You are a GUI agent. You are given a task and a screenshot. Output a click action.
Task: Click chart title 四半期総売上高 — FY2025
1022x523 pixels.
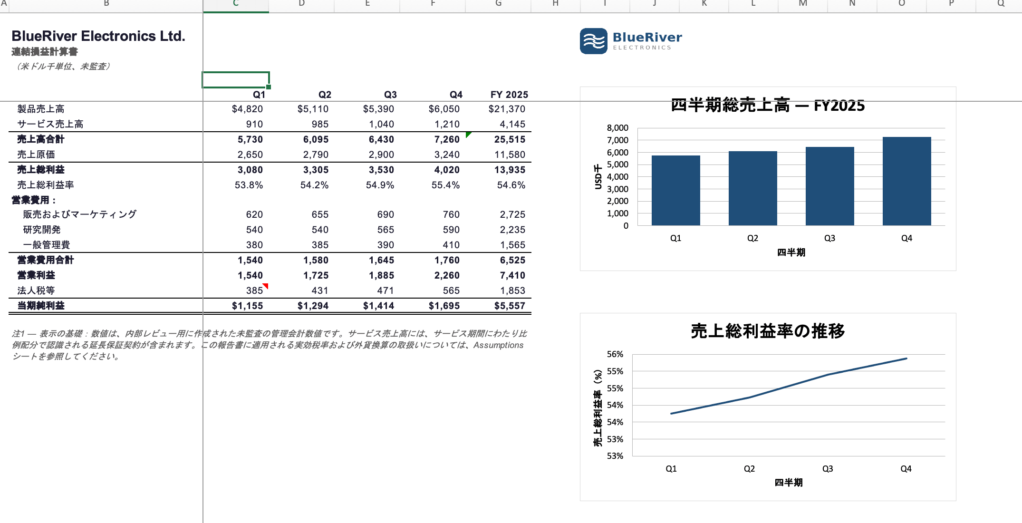click(768, 105)
